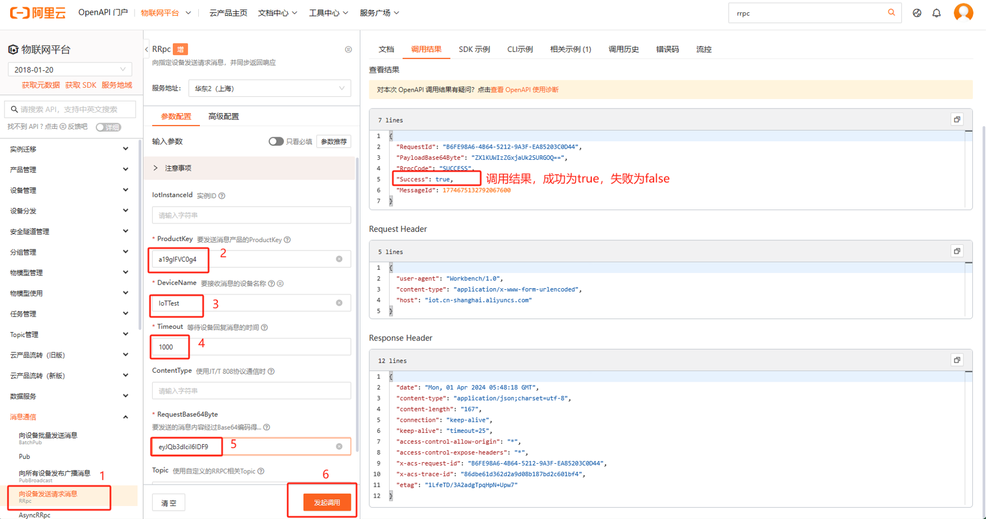987x519 pixels.
Task: Switch to the CLI示例 tab
Action: (520, 50)
